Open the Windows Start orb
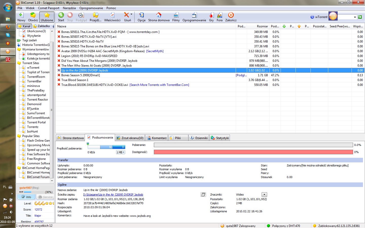The width and height of the screenshot is (365, 228). [8, 7]
